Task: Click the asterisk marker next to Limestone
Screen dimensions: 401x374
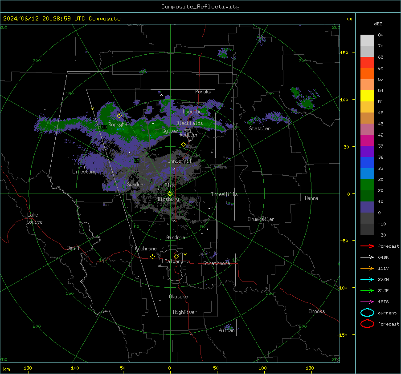Action: (x=84, y=168)
